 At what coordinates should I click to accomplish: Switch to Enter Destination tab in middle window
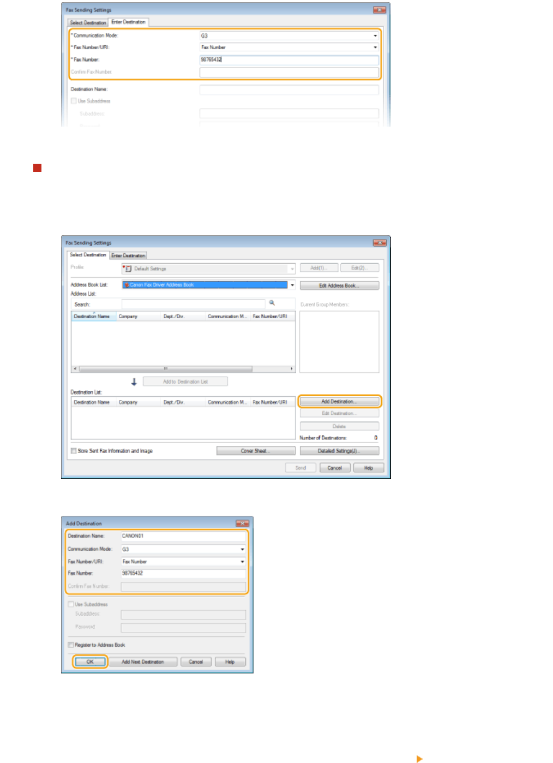[128, 255]
